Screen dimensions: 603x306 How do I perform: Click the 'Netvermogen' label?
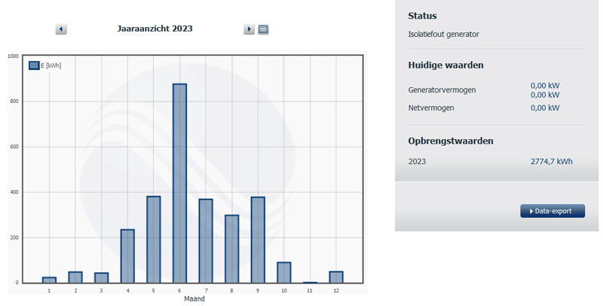(431, 108)
